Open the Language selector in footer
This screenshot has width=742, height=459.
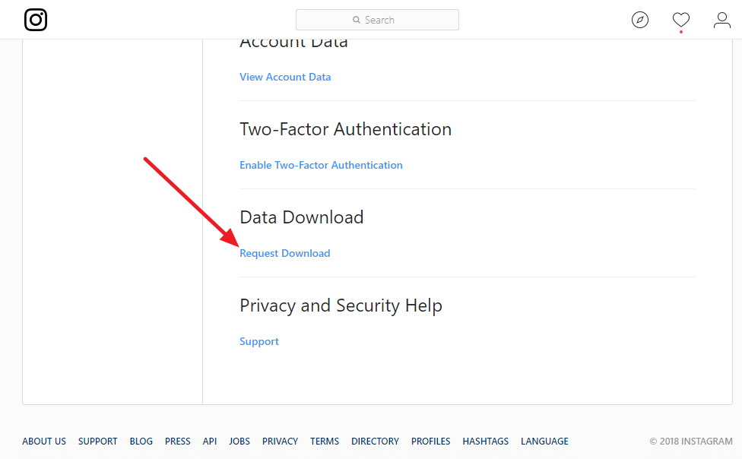[544, 441]
